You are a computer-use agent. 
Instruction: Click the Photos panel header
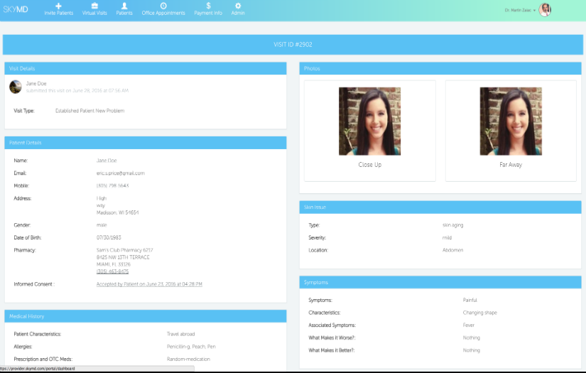(440, 68)
